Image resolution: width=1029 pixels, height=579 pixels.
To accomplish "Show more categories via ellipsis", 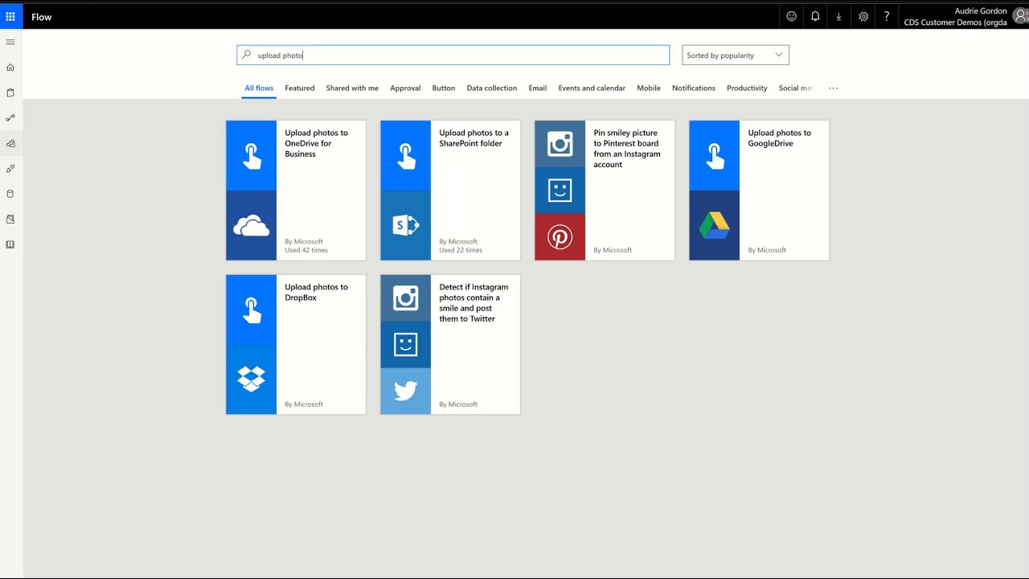I will [833, 88].
